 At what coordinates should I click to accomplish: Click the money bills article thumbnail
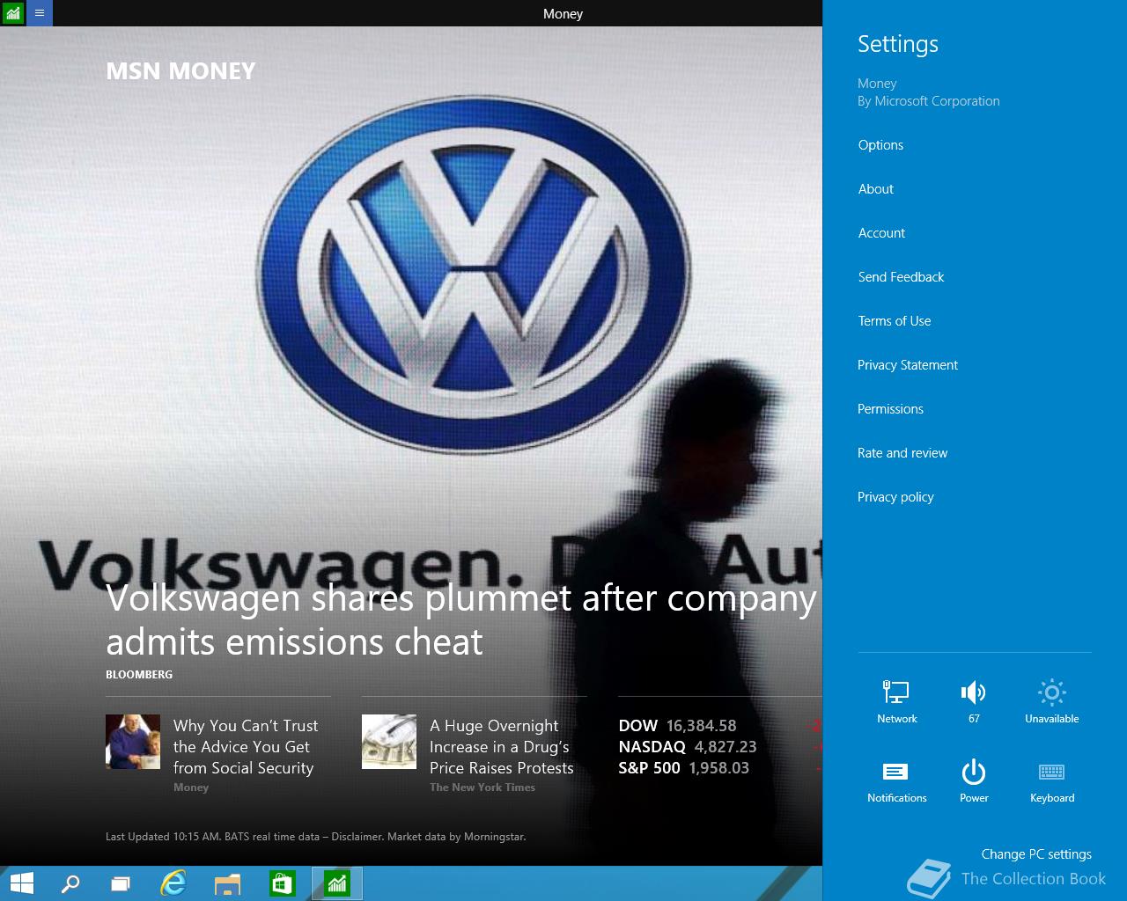389,742
